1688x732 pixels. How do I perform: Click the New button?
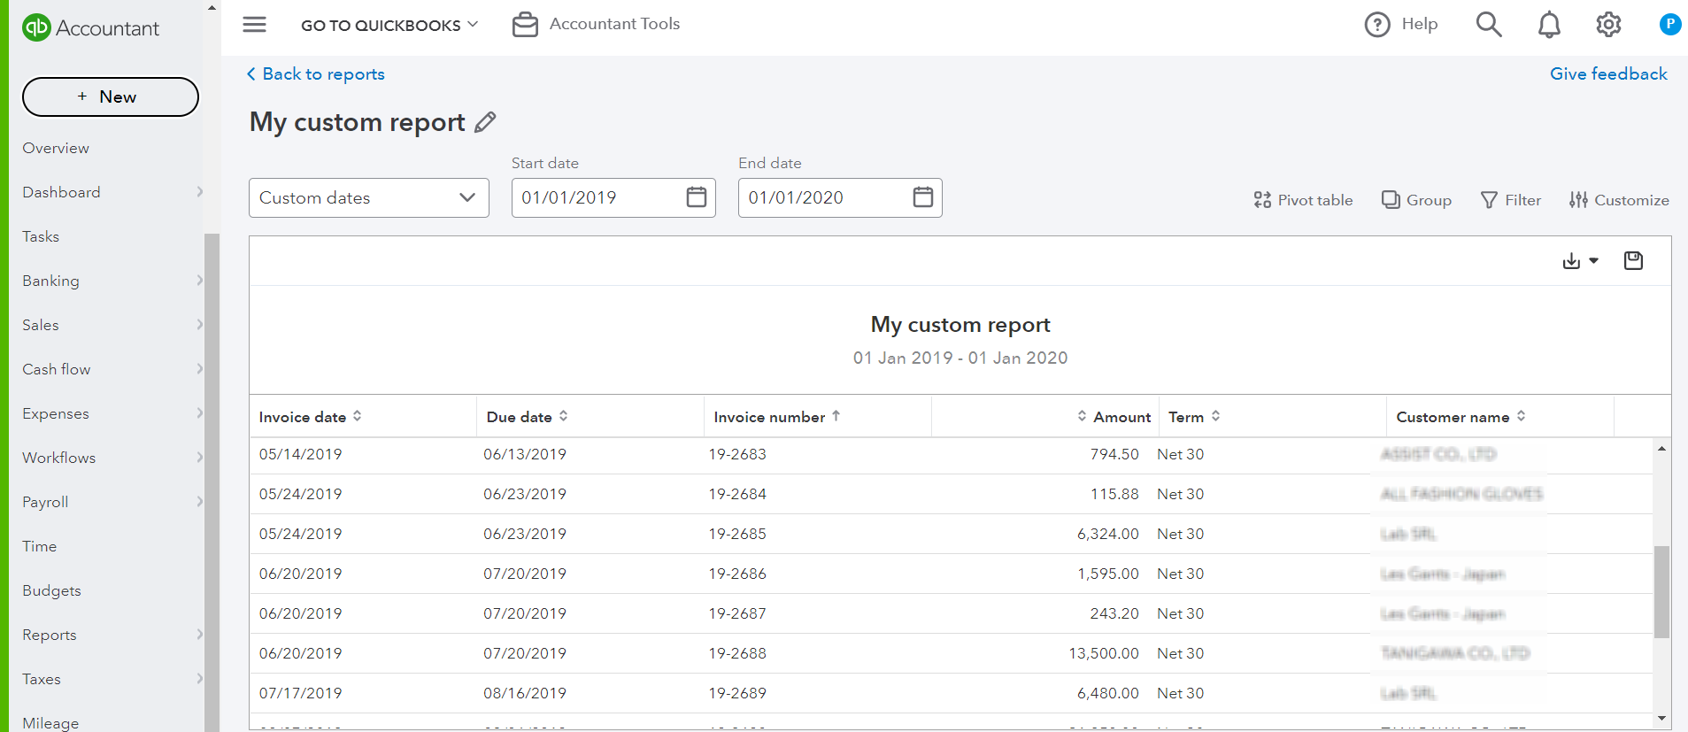[111, 97]
